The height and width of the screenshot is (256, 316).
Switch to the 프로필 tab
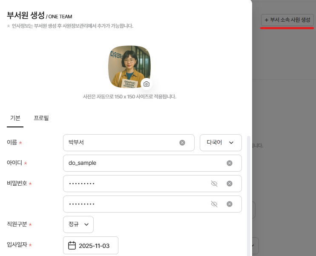click(x=41, y=118)
